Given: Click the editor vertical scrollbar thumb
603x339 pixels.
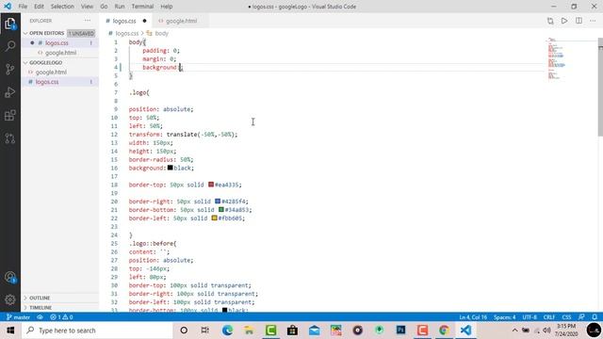Looking at the screenshot, I should click(600, 87).
